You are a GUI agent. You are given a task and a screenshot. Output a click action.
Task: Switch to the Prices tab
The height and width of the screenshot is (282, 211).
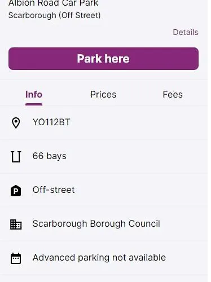(103, 94)
